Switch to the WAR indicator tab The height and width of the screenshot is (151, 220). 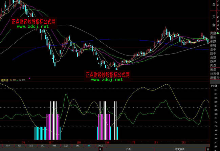54,145
